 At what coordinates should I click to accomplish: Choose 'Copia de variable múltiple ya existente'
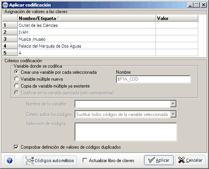(x=17, y=86)
